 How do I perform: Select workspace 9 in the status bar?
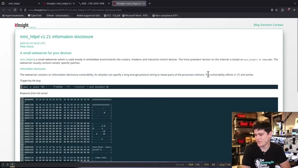(x=13, y=165)
